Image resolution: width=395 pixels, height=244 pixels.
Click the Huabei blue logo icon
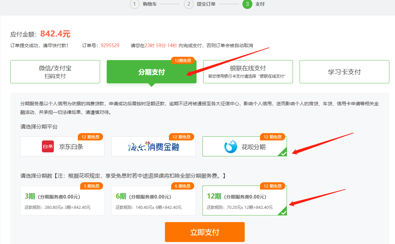230,146
